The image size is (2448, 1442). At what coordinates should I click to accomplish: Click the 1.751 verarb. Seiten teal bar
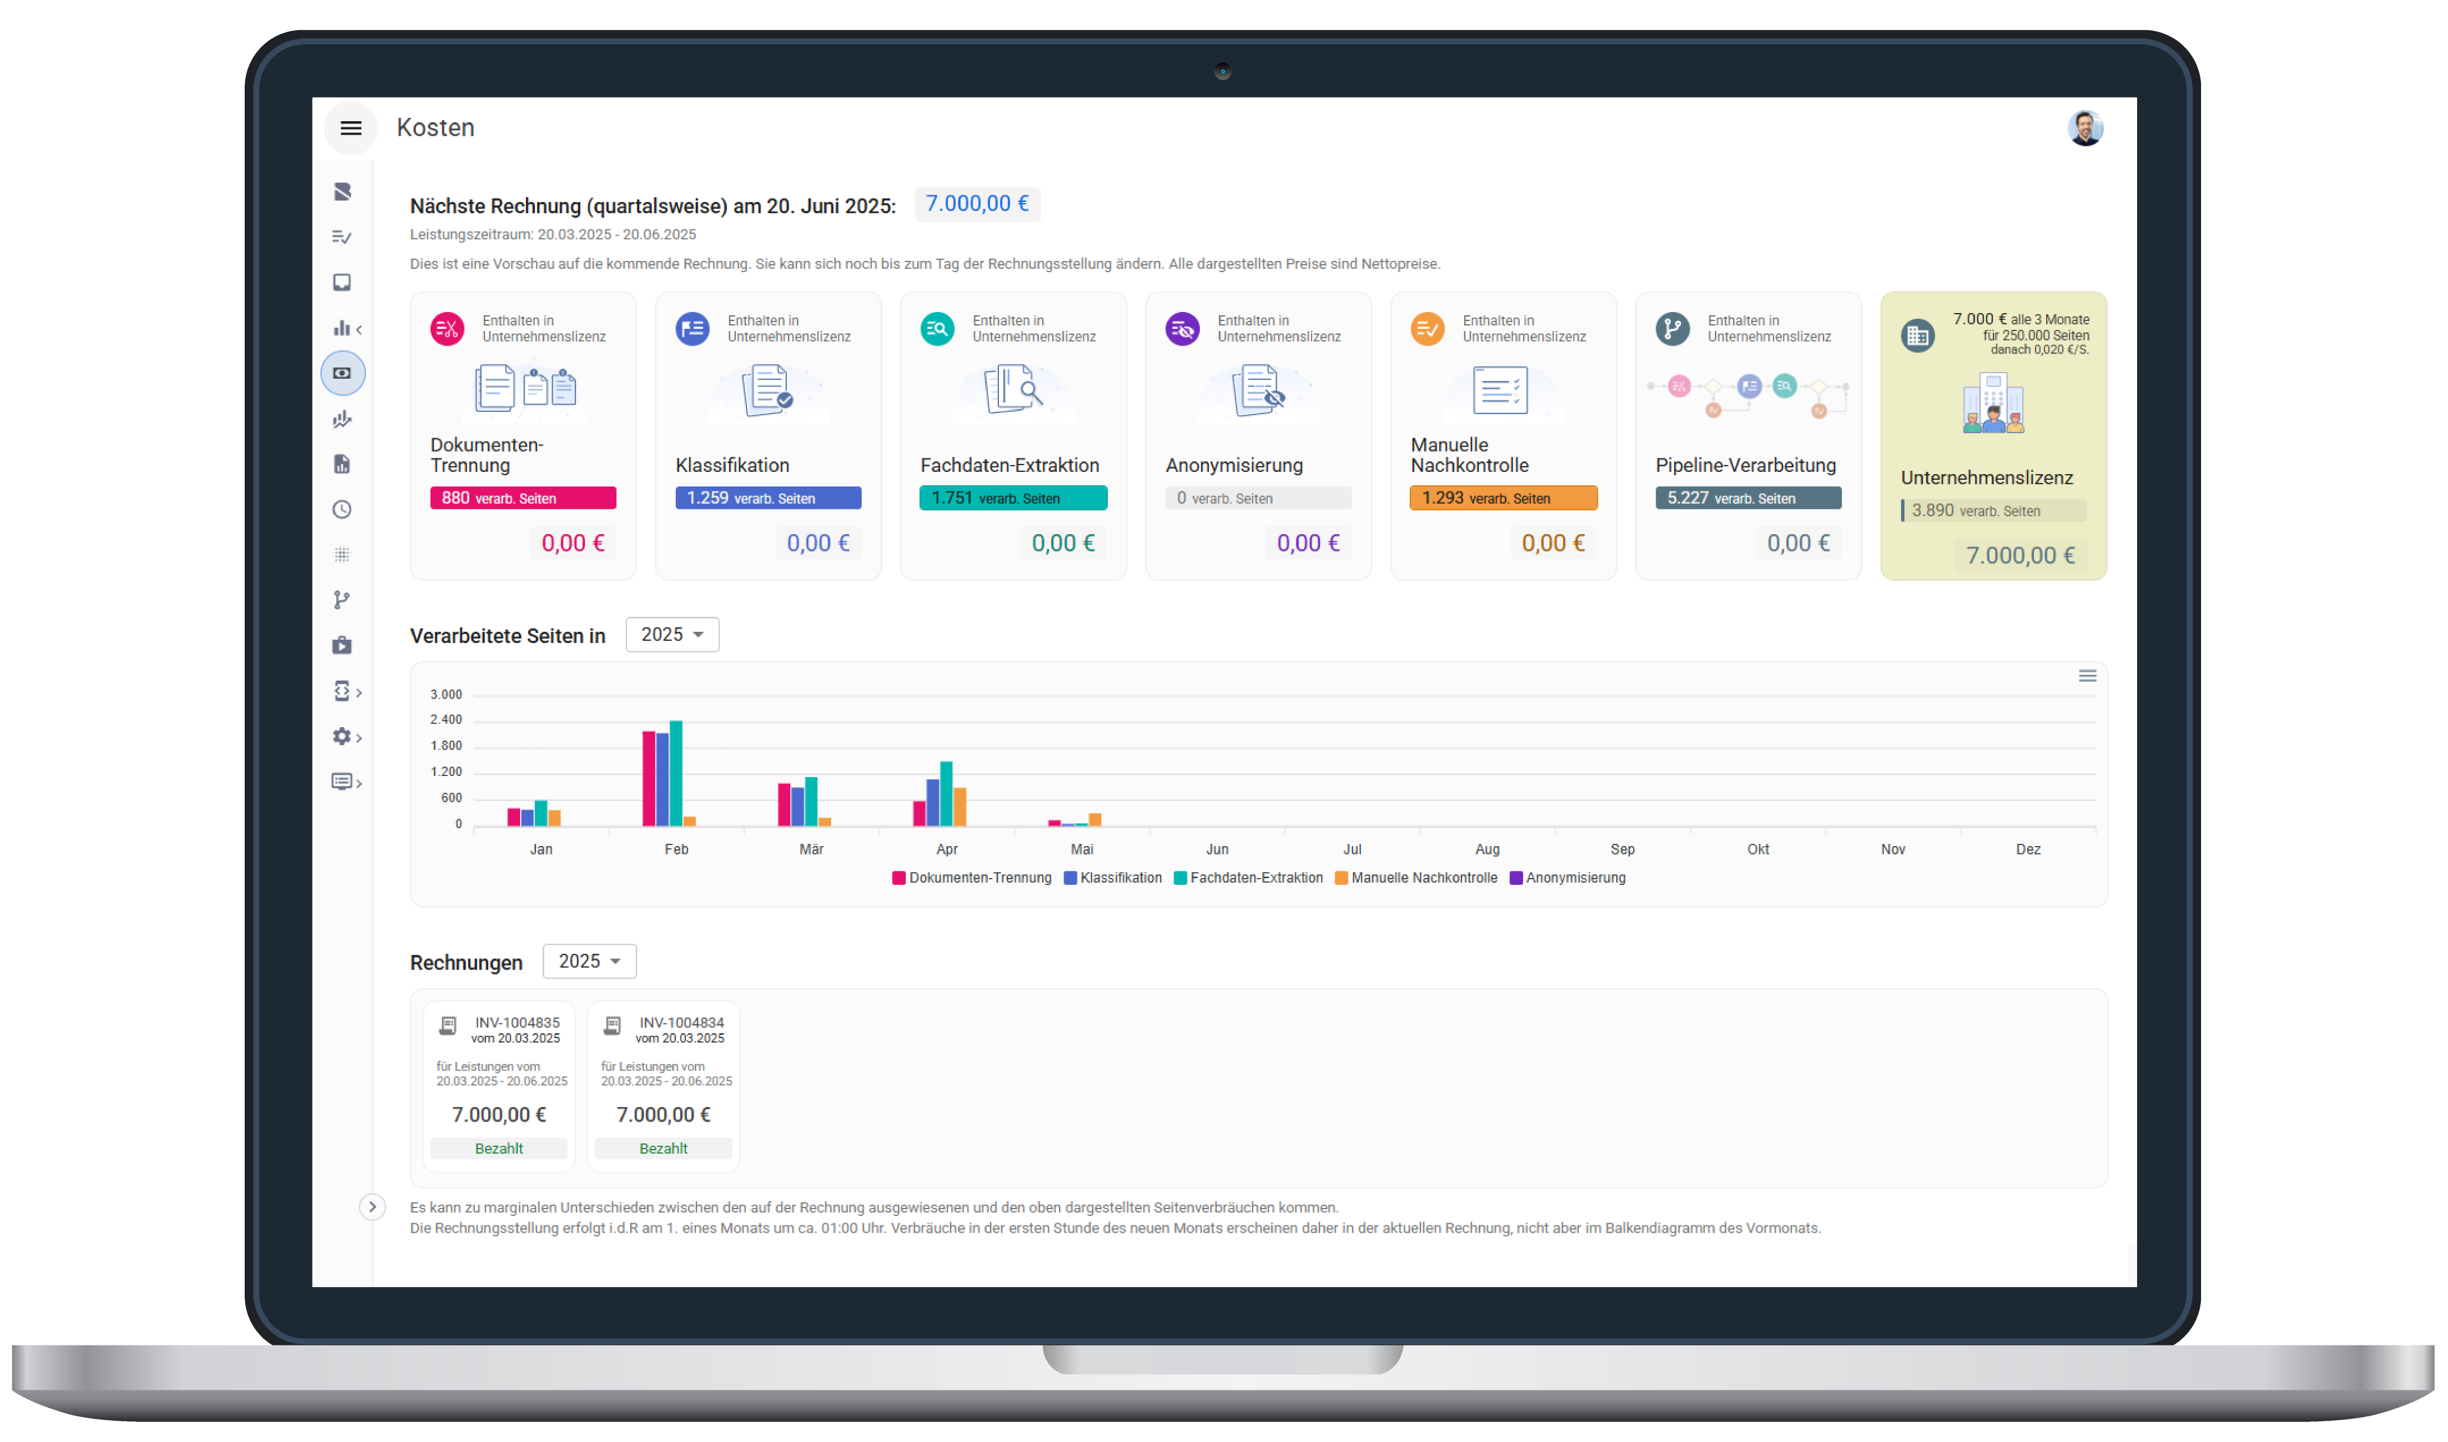coord(1012,498)
